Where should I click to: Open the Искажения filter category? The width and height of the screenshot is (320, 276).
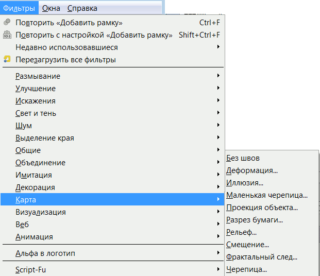pyautogui.click(x=36, y=101)
